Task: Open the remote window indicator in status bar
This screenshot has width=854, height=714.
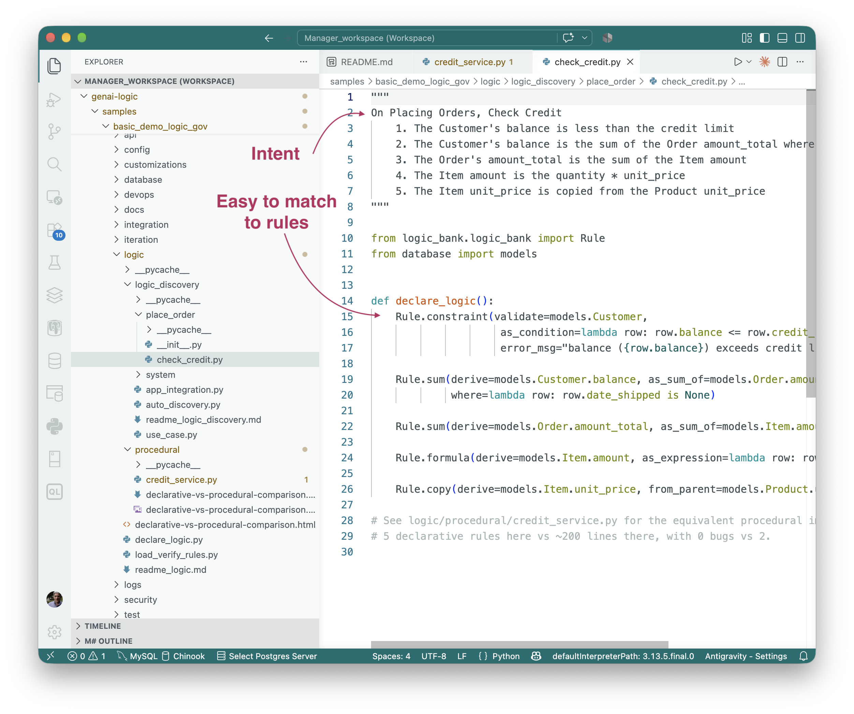Action: point(51,656)
